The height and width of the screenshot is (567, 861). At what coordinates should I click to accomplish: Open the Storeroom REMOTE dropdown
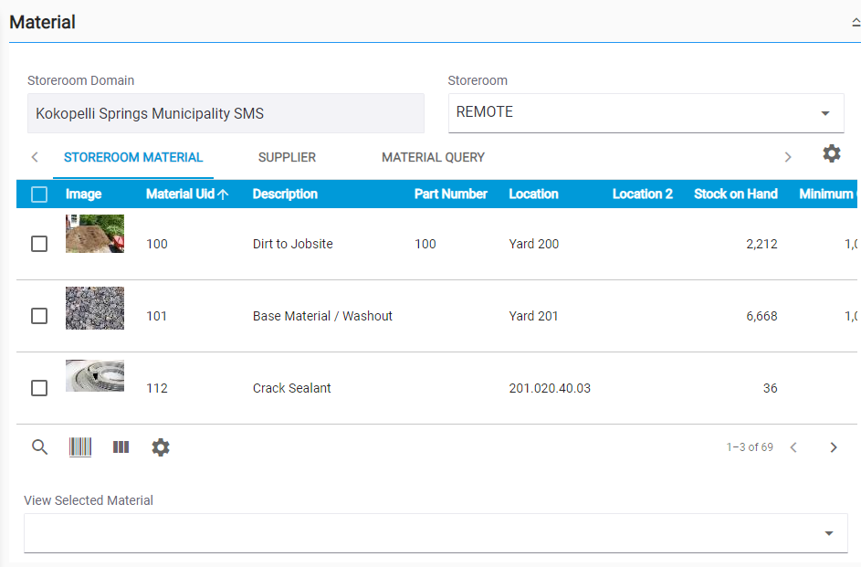click(x=646, y=112)
